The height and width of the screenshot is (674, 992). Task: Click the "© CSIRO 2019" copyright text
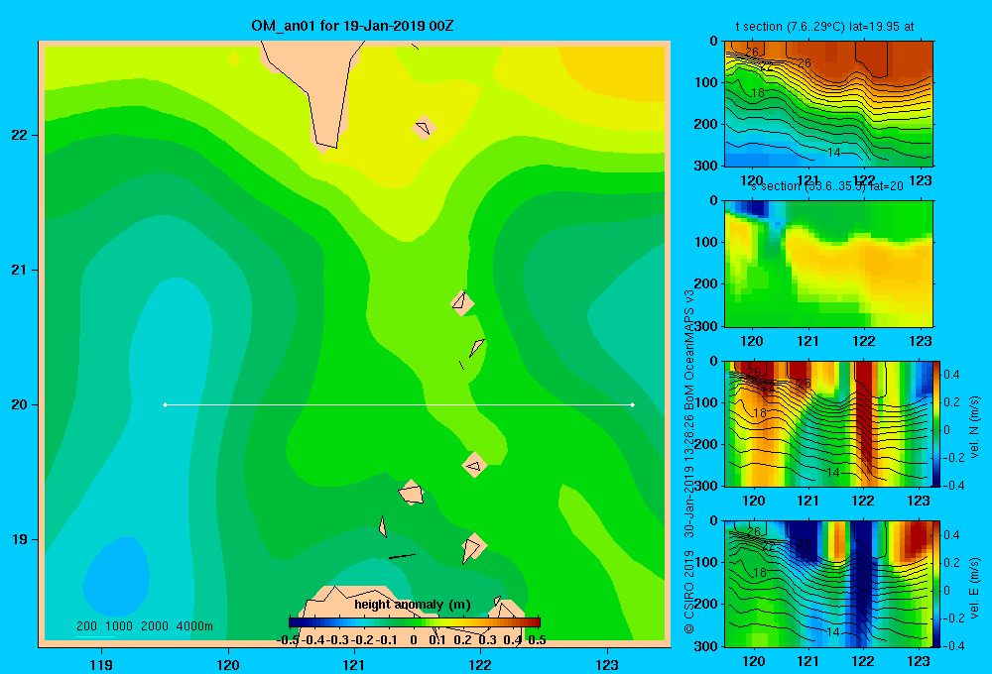pos(689,592)
